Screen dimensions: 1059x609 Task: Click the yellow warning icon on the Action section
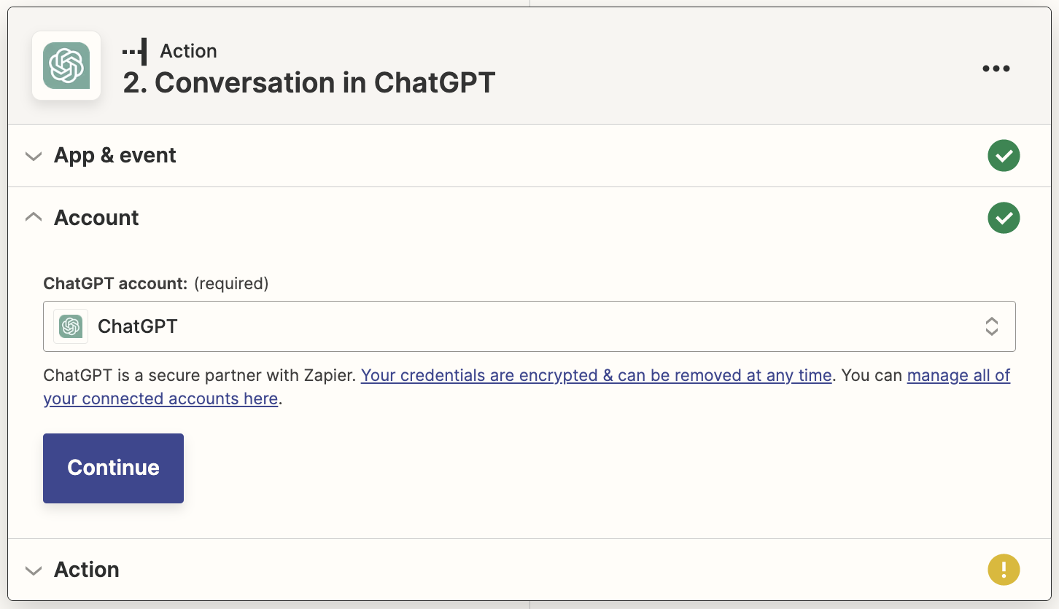click(x=1004, y=570)
